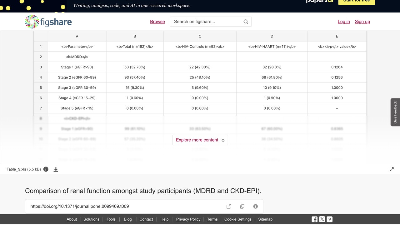This screenshot has height=225, width=400.
Task: Open the Give Feedback side tab
Action: click(395, 112)
